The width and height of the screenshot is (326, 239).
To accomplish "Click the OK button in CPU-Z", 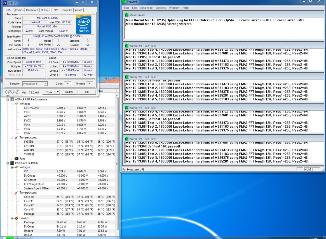I will pos(87,92).
